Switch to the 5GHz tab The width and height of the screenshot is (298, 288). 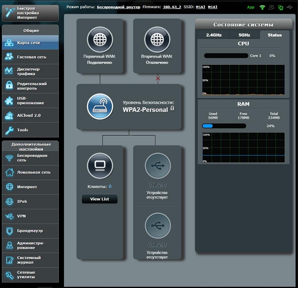pos(244,35)
